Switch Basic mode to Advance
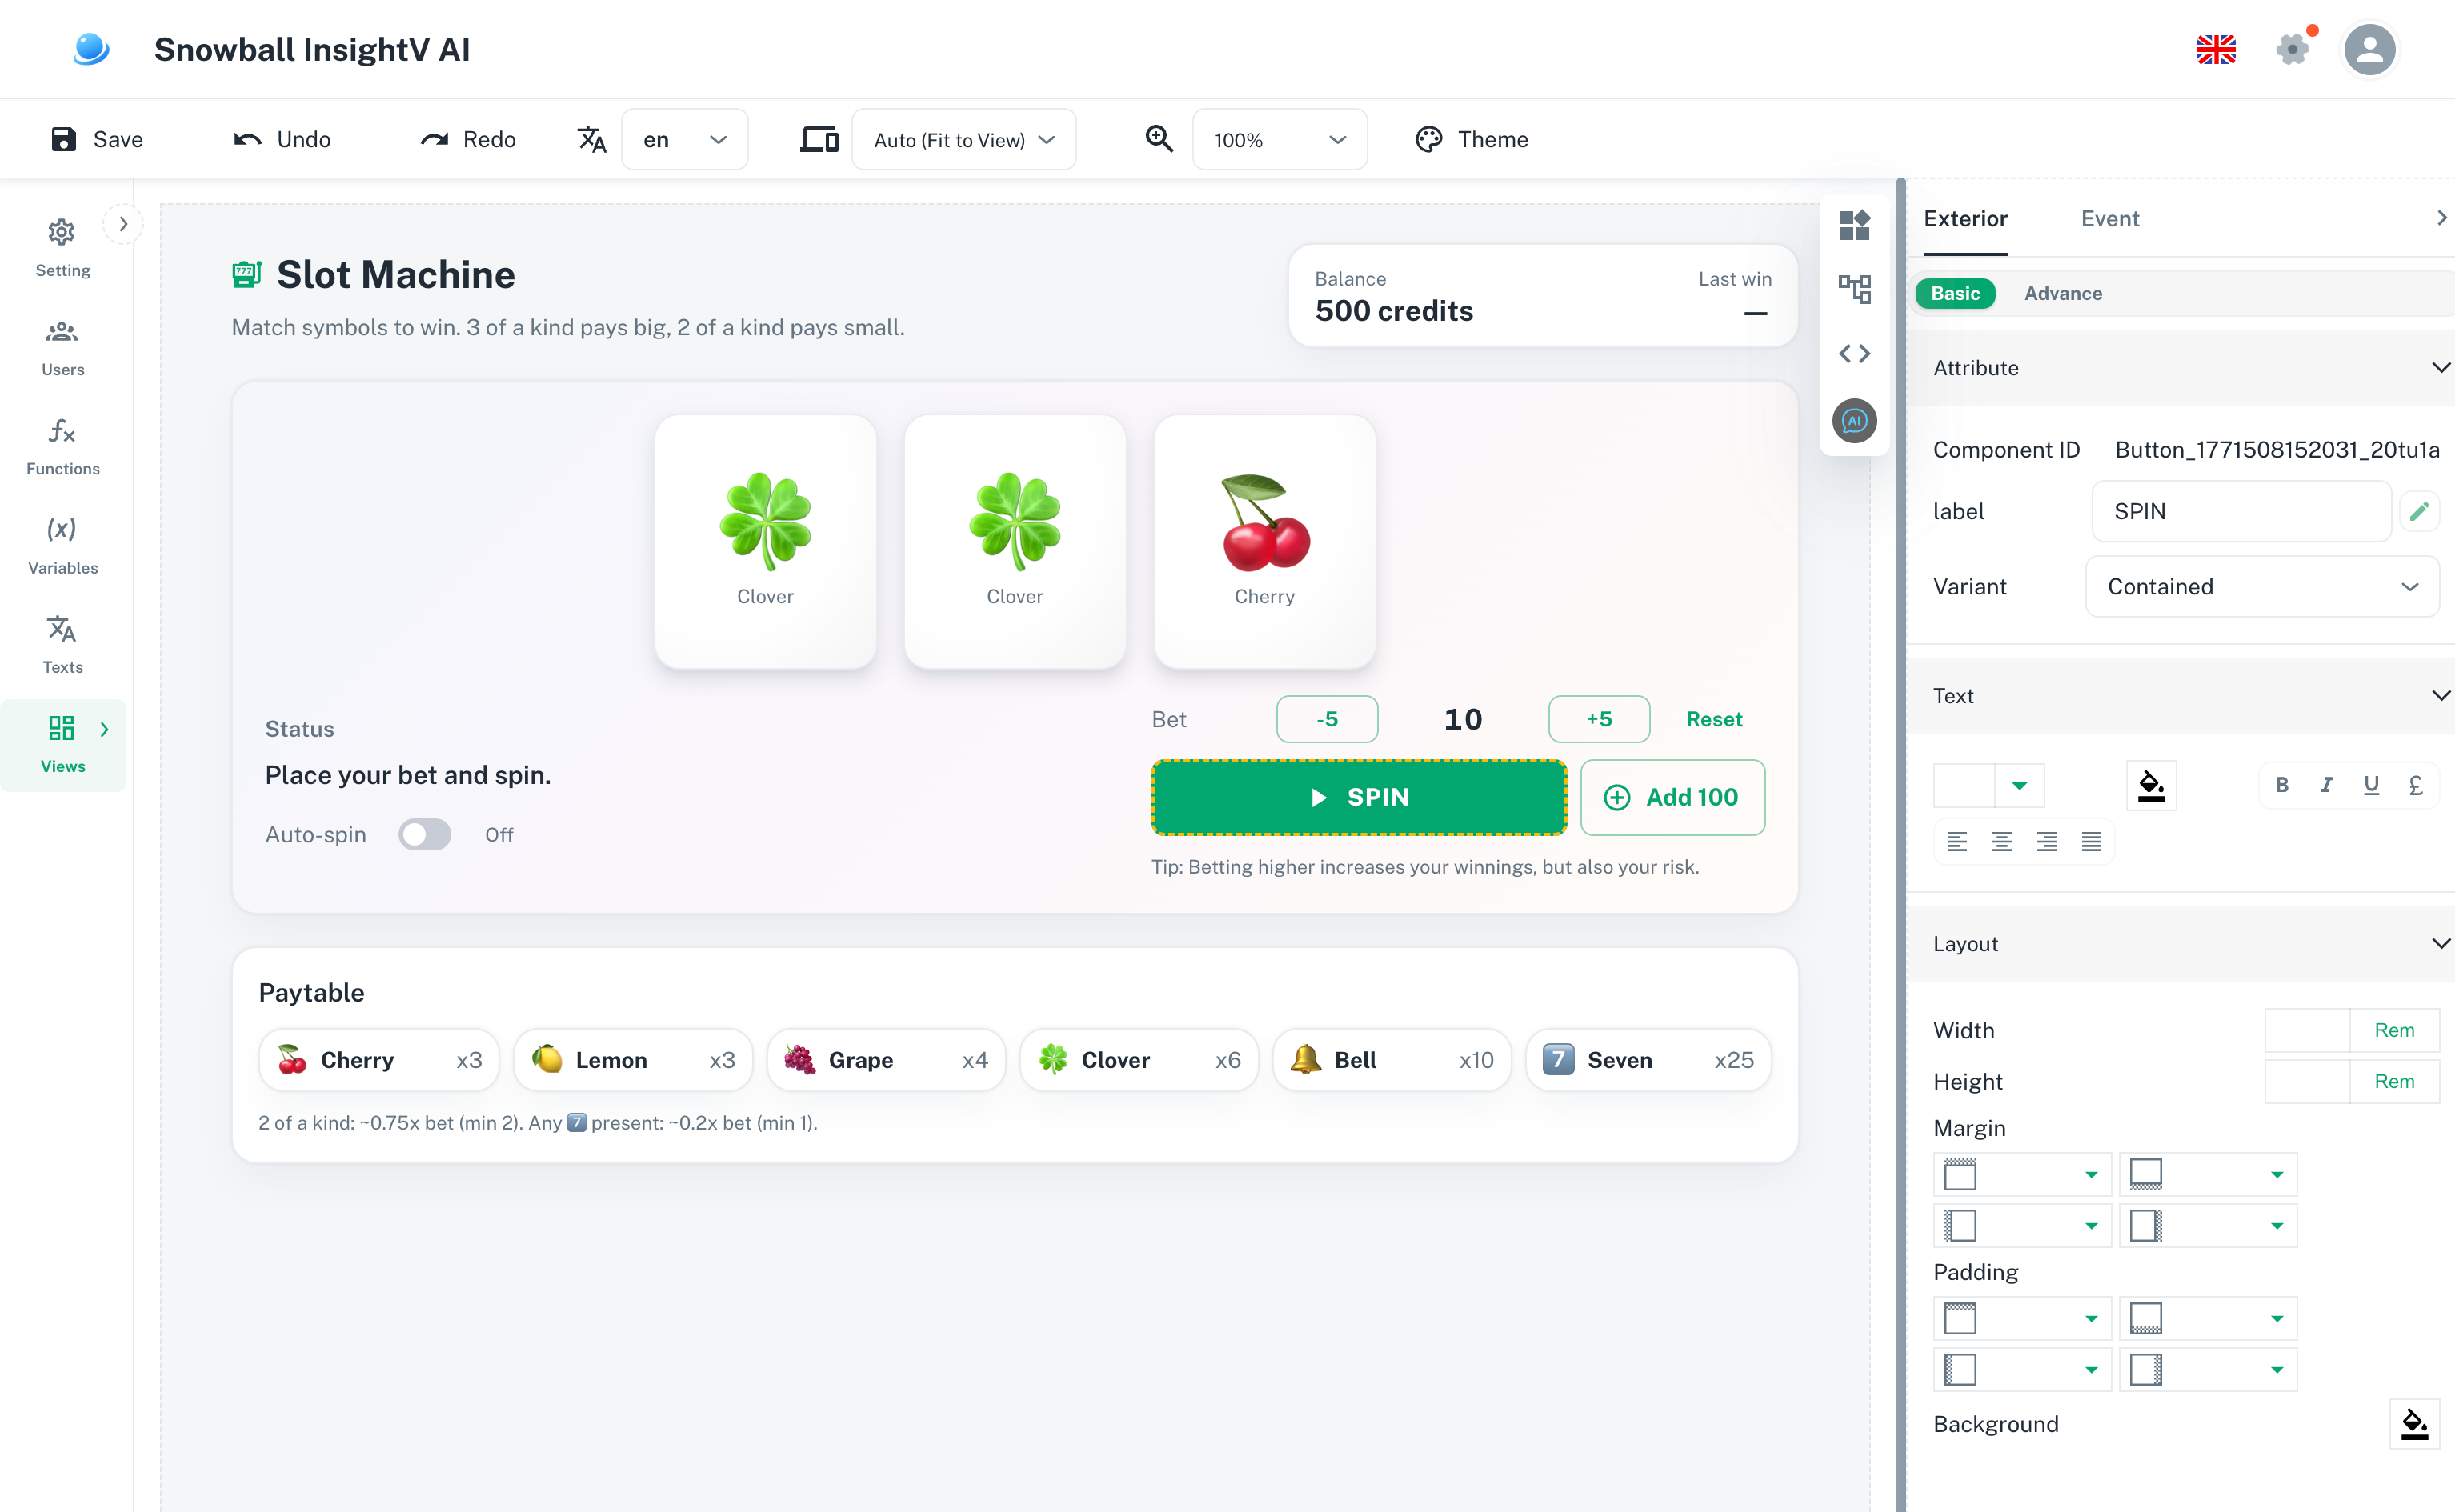The width and height of the screenshot is (2455, 1512). click(x=2062, y=293)
